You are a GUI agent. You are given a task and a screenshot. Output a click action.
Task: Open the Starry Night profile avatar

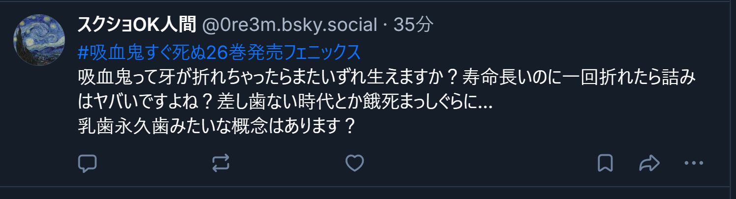pos(39,39)
